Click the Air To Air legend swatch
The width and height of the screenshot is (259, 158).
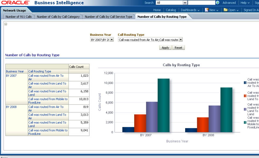(x=245, y=83)
